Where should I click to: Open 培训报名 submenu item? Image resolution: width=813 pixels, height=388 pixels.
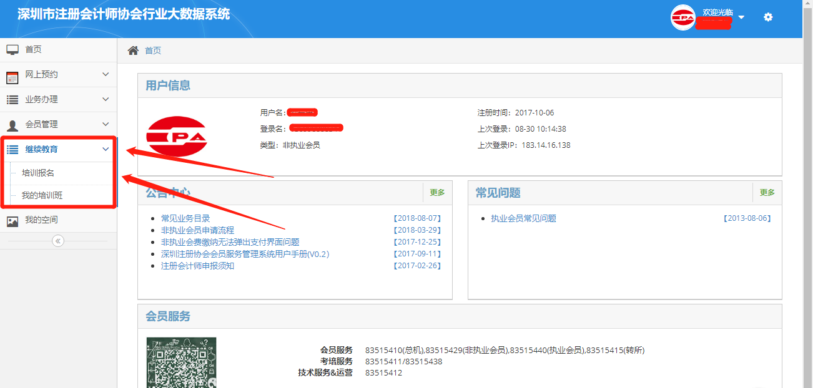coord(38,173)
